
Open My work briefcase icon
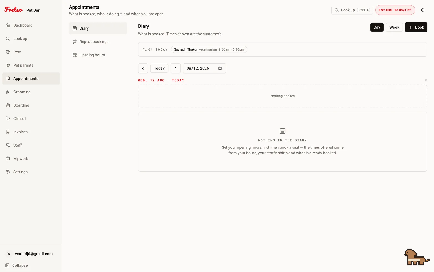click(8, 158)
